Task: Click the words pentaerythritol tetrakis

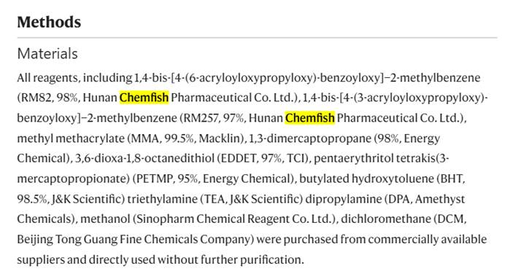Action: 374,159
